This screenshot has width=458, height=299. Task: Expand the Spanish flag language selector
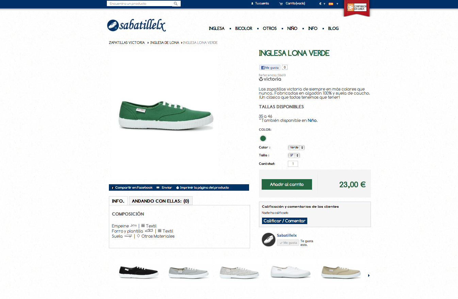point(333,4)
